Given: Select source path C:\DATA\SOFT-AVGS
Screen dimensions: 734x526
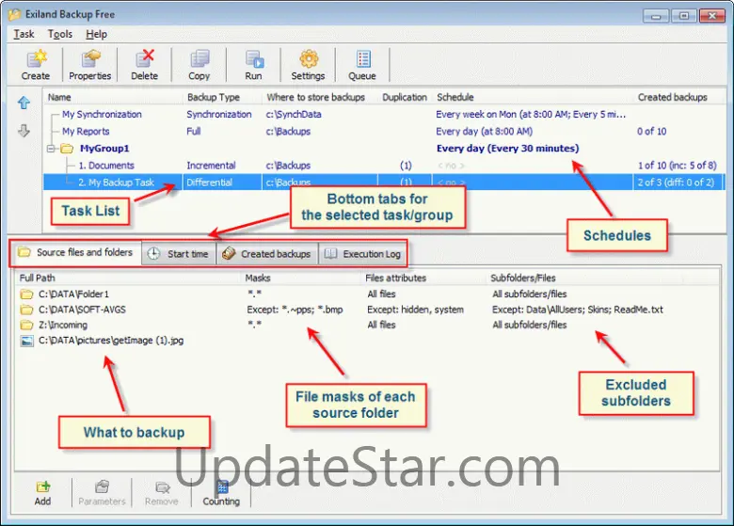Looking at the screenshot, I should (83, 310).
